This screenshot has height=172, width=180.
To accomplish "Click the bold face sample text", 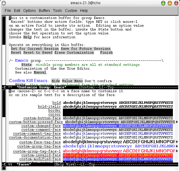I will pos(118,103).
